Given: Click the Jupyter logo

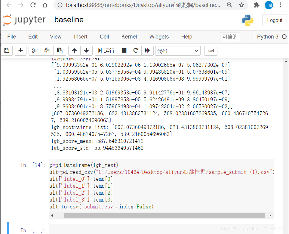Looking at the screenshot, I should pyautogui.click(x=24, y=20).
